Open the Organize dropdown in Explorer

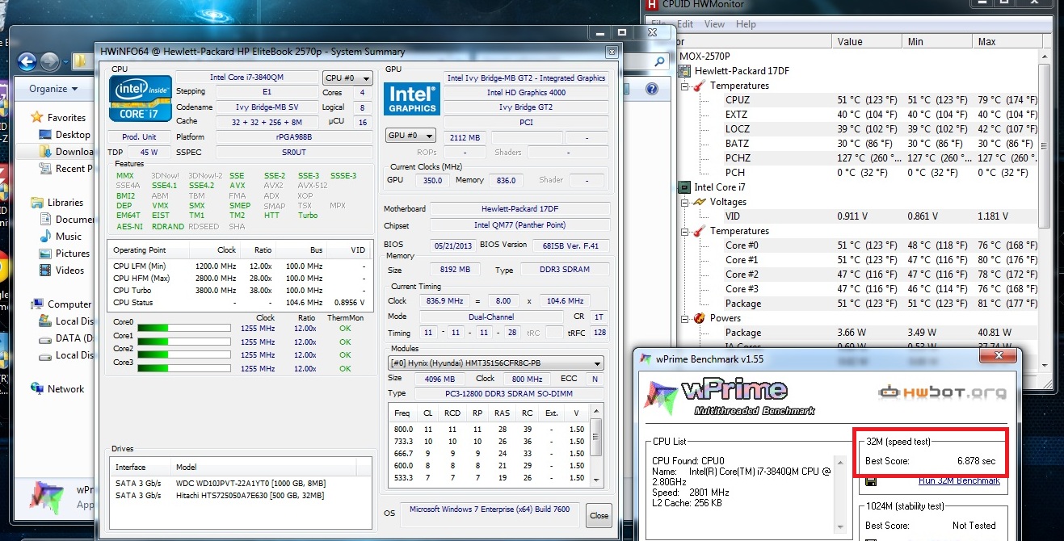[53, 89]
